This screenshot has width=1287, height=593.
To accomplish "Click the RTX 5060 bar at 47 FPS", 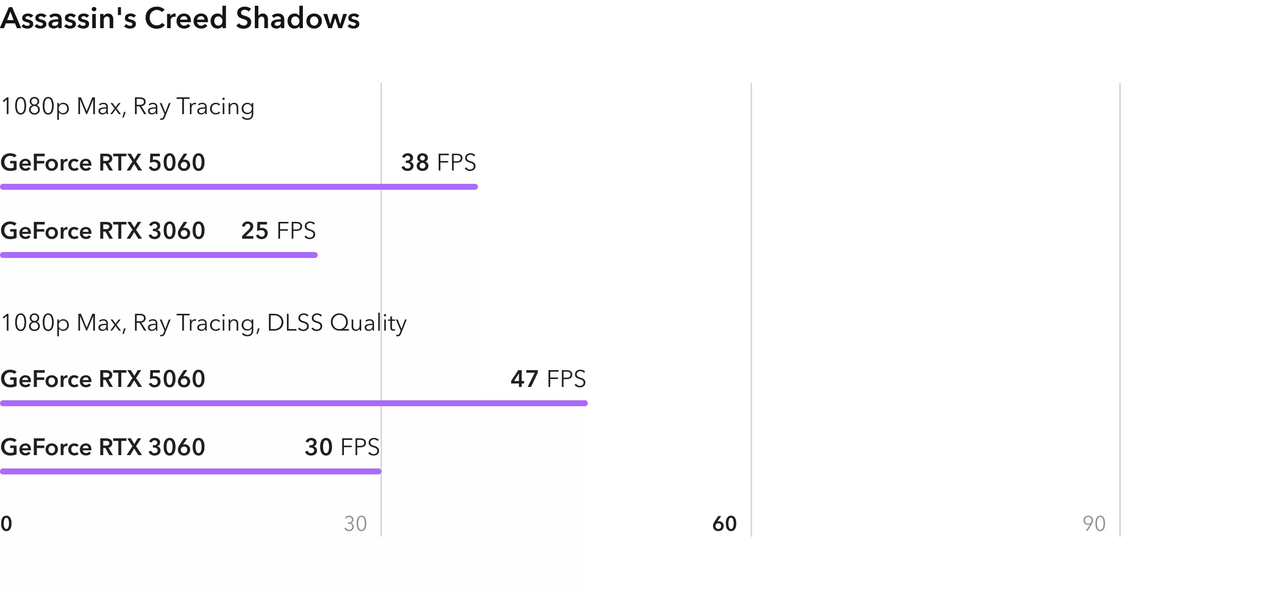I will tap(294, 403).
